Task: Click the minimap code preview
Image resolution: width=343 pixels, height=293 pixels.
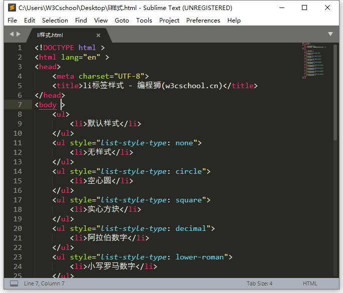Action: point(314,60)
